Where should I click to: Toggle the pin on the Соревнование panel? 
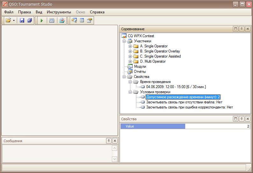coord(242,29)
